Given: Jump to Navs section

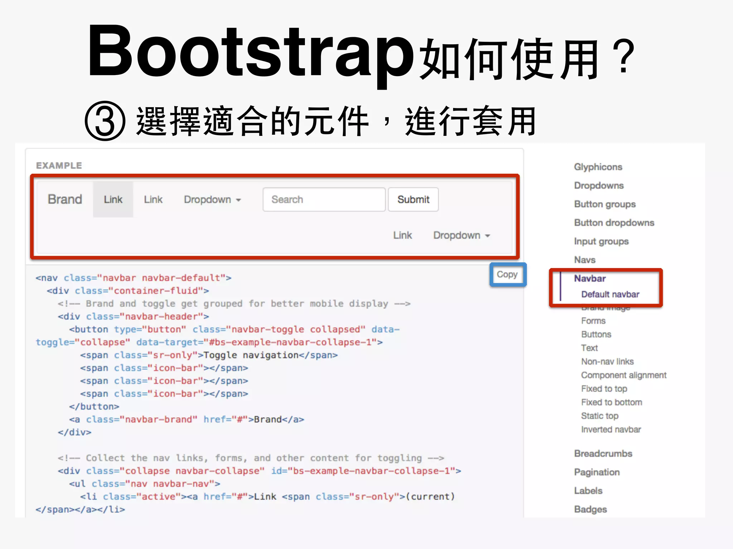Looking at the screenshot, I should click(585, 260).
